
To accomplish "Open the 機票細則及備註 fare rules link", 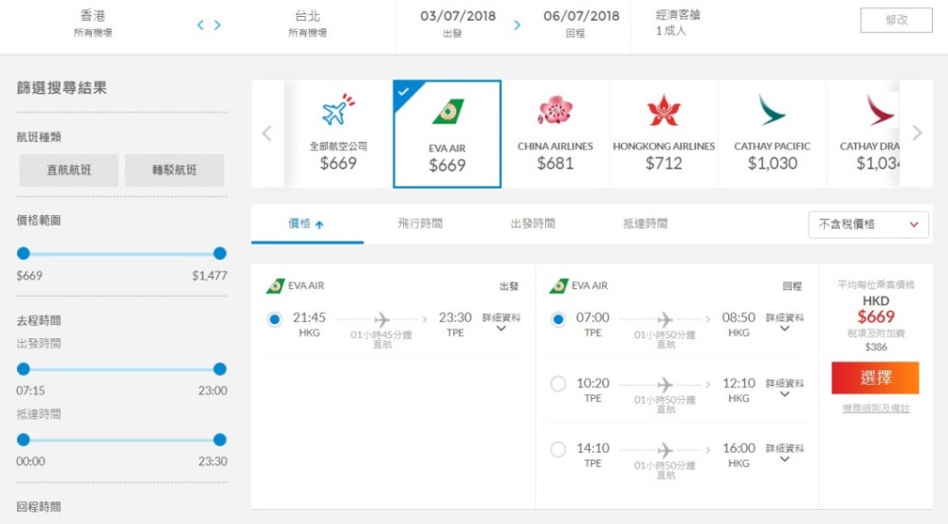I will [x=875, y=409].
